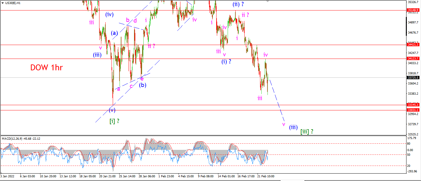Click "21 Feb 10:00" on the time axis
Viewport: 421px width, 181px height.
pos(266,176)
